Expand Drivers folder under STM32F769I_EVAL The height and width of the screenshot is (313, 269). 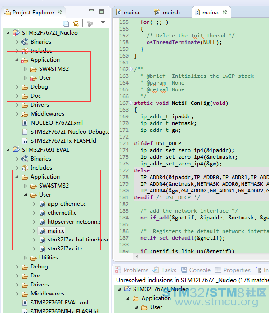point(17,285)
